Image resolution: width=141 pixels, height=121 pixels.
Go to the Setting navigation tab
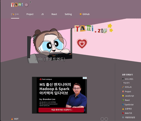click(68, 14)
